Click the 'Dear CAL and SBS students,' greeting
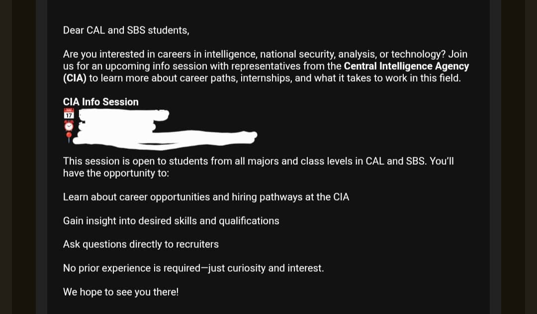Image resolution: width=537 pixels, height=314 pixels. pyautogui.click(x=126, y=30)
